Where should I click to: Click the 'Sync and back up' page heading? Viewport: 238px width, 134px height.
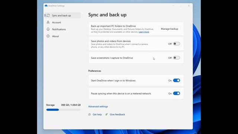coord(107,15)
